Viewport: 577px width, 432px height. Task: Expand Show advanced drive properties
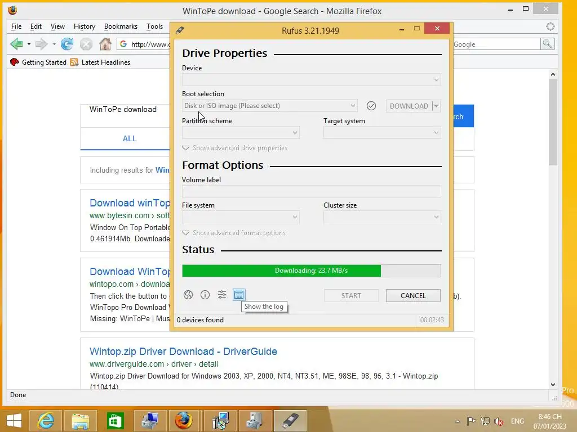point(235,148)
